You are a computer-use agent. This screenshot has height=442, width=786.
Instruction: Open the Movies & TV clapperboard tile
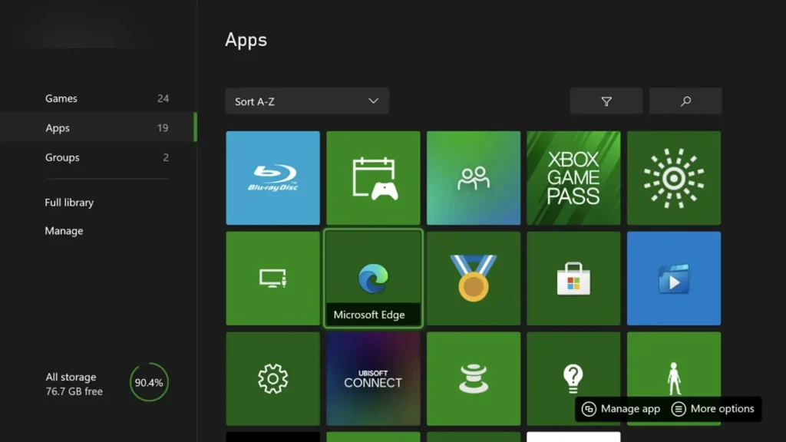point(674,278)
